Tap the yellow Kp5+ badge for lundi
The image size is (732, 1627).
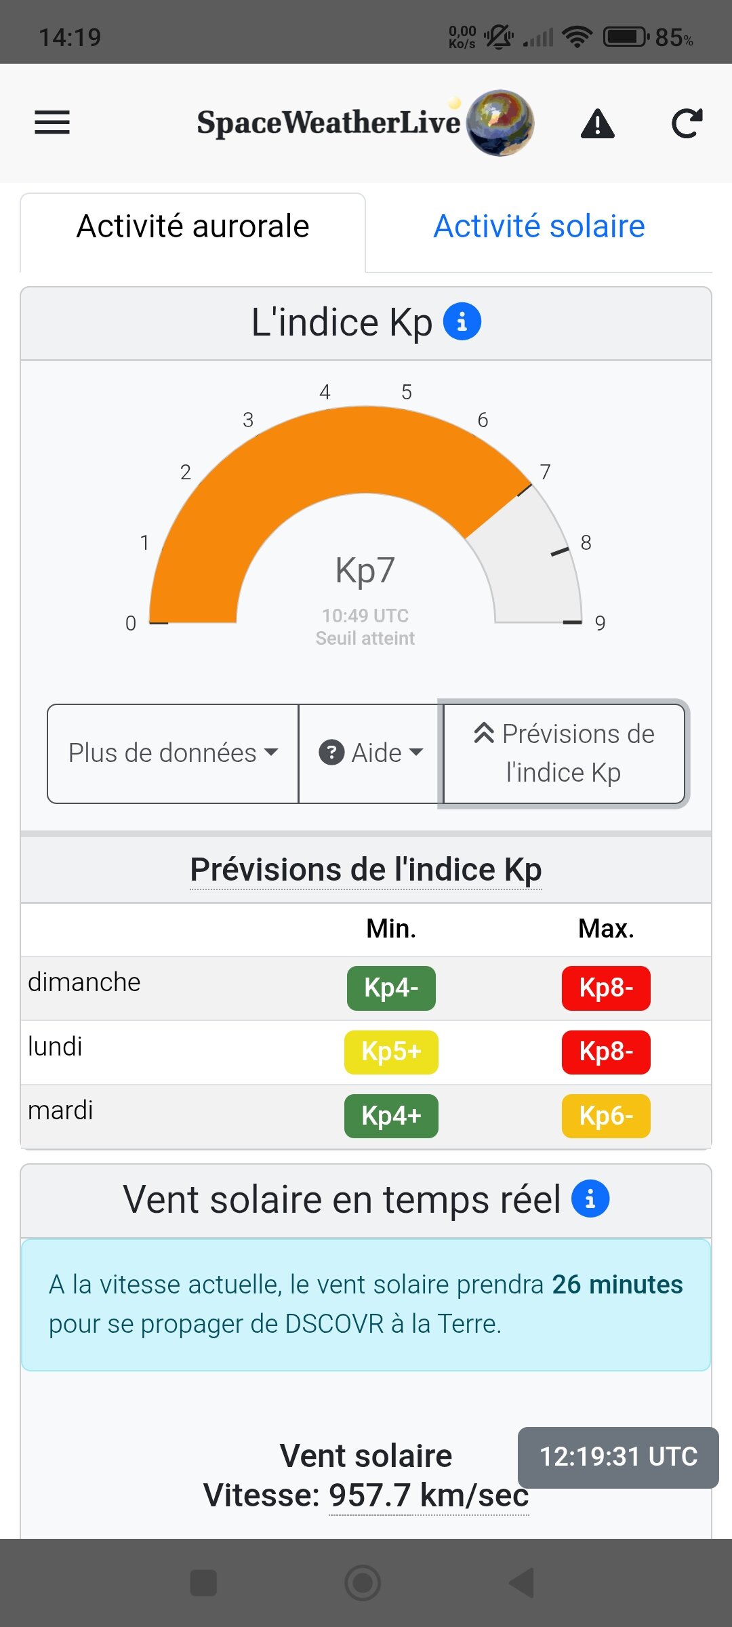click(x=391, y=1051)
